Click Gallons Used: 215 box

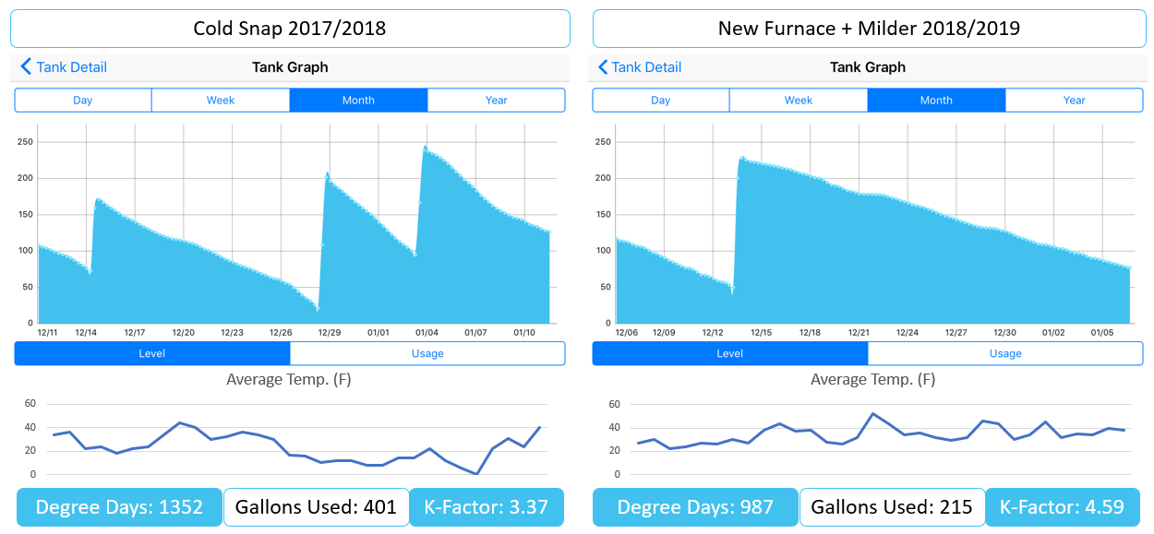pyautogui.click(x=891, y=507)
